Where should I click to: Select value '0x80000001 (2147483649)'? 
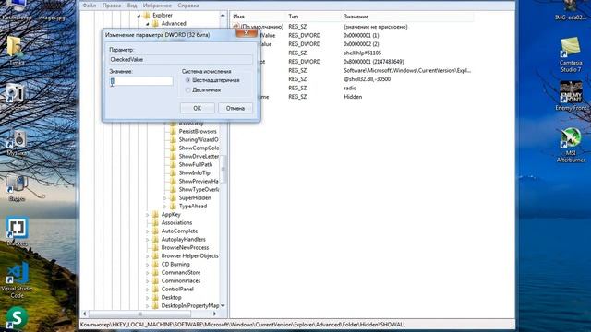pos(373,62)
